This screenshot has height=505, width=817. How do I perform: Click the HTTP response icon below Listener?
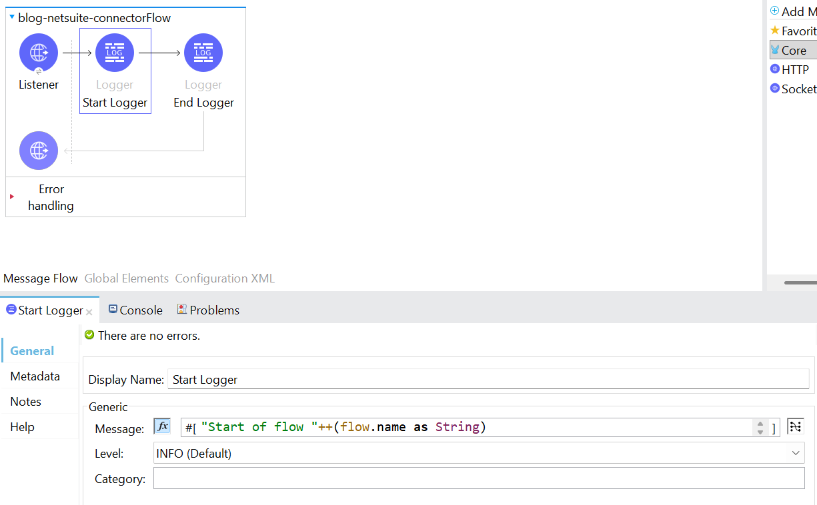[39, 151]
